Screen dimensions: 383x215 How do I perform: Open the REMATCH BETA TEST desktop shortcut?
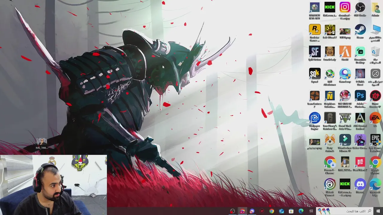coord(314,11)
